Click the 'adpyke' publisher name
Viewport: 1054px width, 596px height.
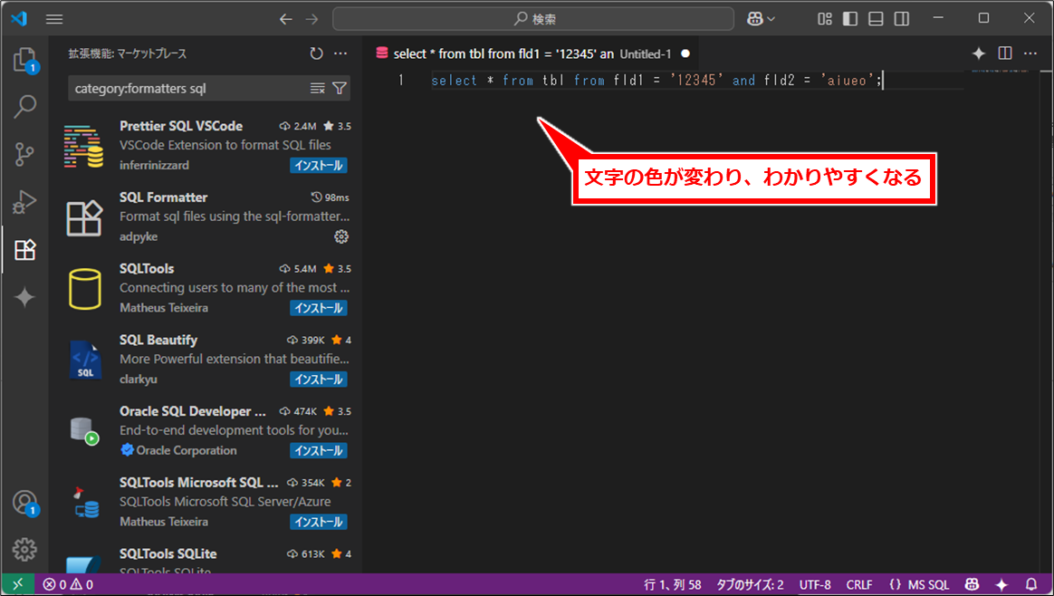139,236
